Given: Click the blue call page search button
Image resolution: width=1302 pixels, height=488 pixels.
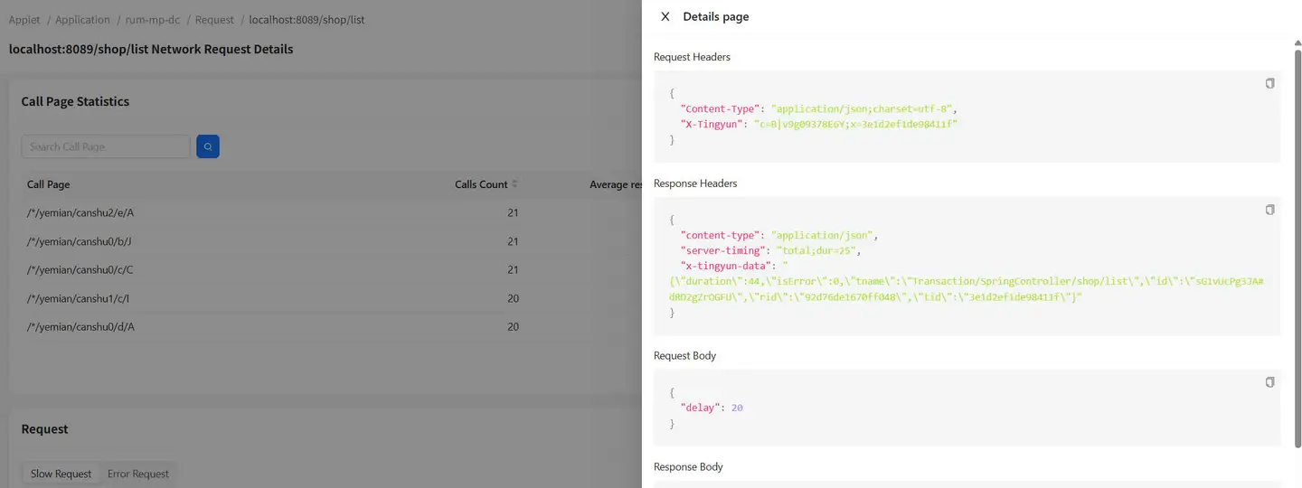Looking at the screenshot, I should [x=208, y=146].
